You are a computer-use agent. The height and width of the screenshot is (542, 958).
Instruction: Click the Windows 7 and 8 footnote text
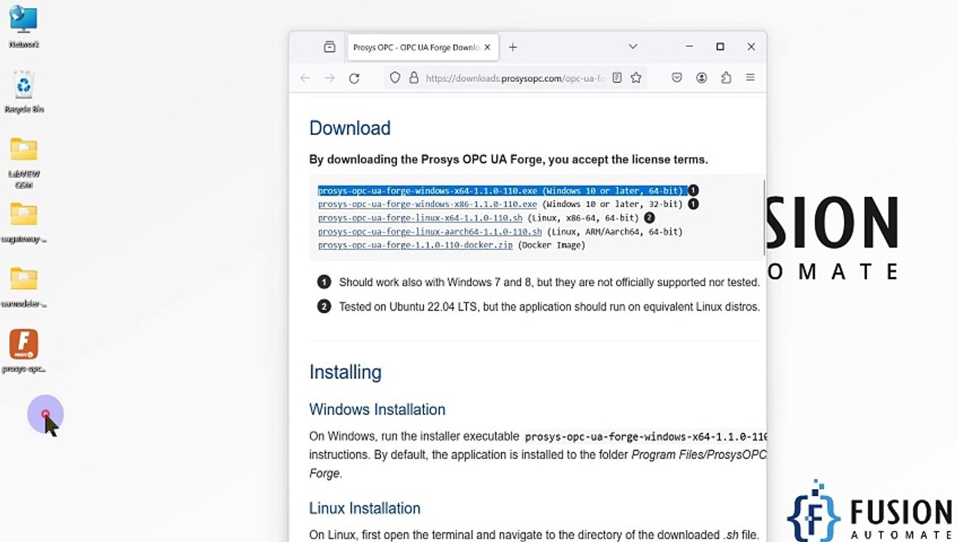549,282
